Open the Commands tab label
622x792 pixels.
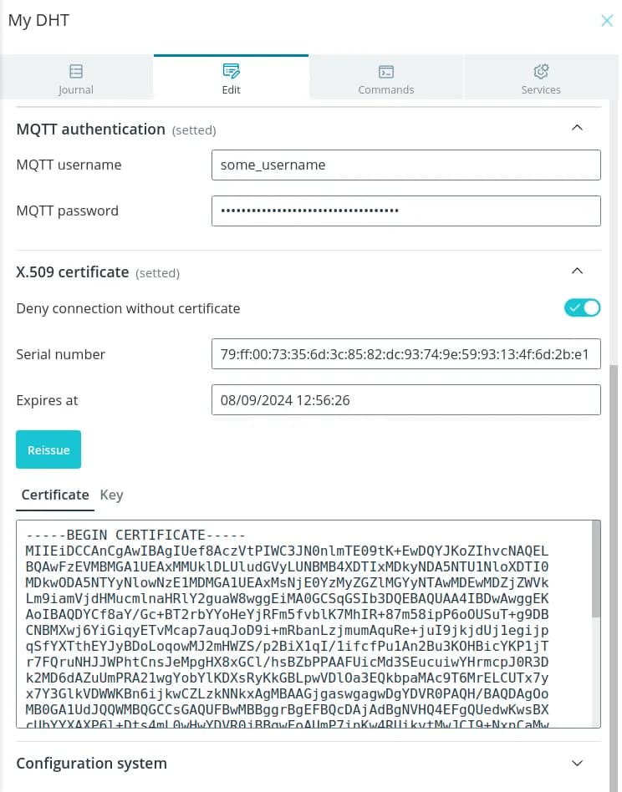(x=386, y=89)
